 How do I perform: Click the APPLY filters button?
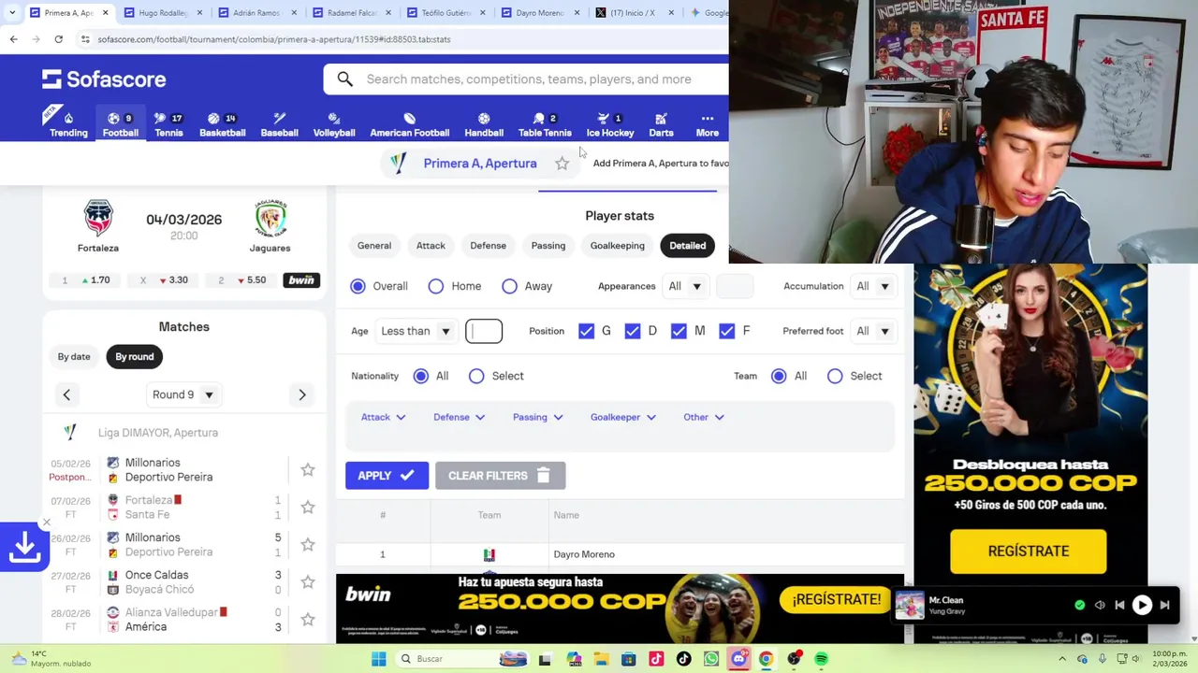[x=387, y=476]
